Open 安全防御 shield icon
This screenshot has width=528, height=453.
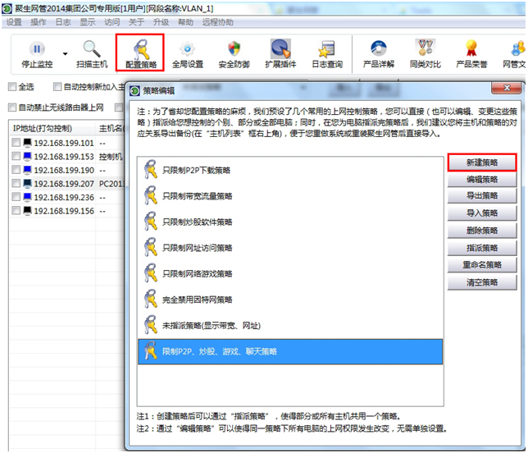[235, 48]
